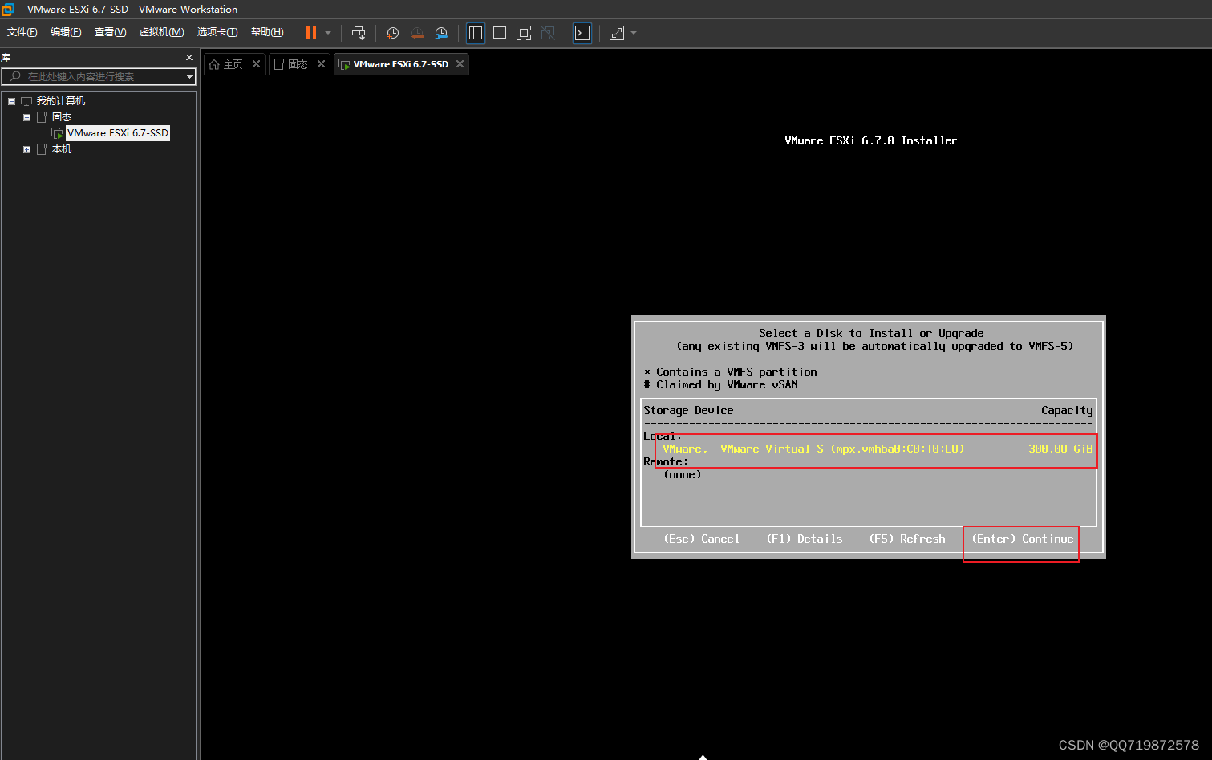Select the 本机 folder in library
Screen dimensions: 1212x760
point(62,149)
